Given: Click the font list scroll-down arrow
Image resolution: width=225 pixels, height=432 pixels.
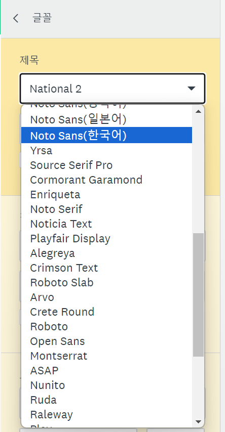Looking at the screenshot, I should coord(198,422).
